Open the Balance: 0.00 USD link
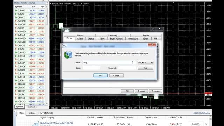Image resolution: width=224 pixels, height=126 pixels. (x=202, y=113)
